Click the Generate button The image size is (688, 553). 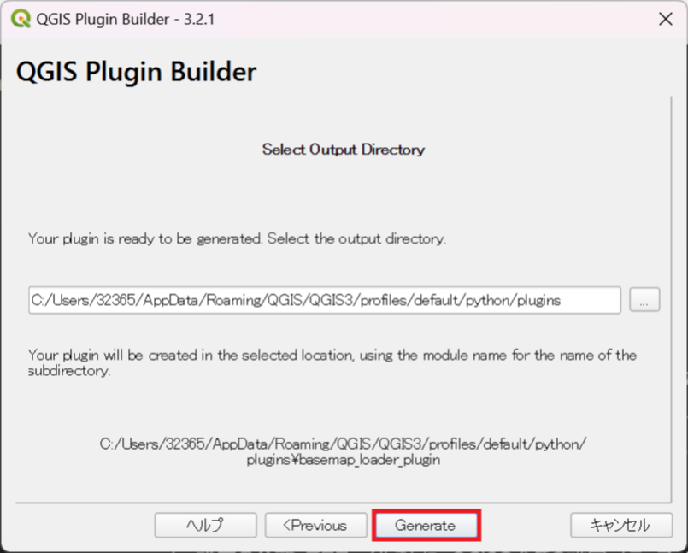point(426,525)
